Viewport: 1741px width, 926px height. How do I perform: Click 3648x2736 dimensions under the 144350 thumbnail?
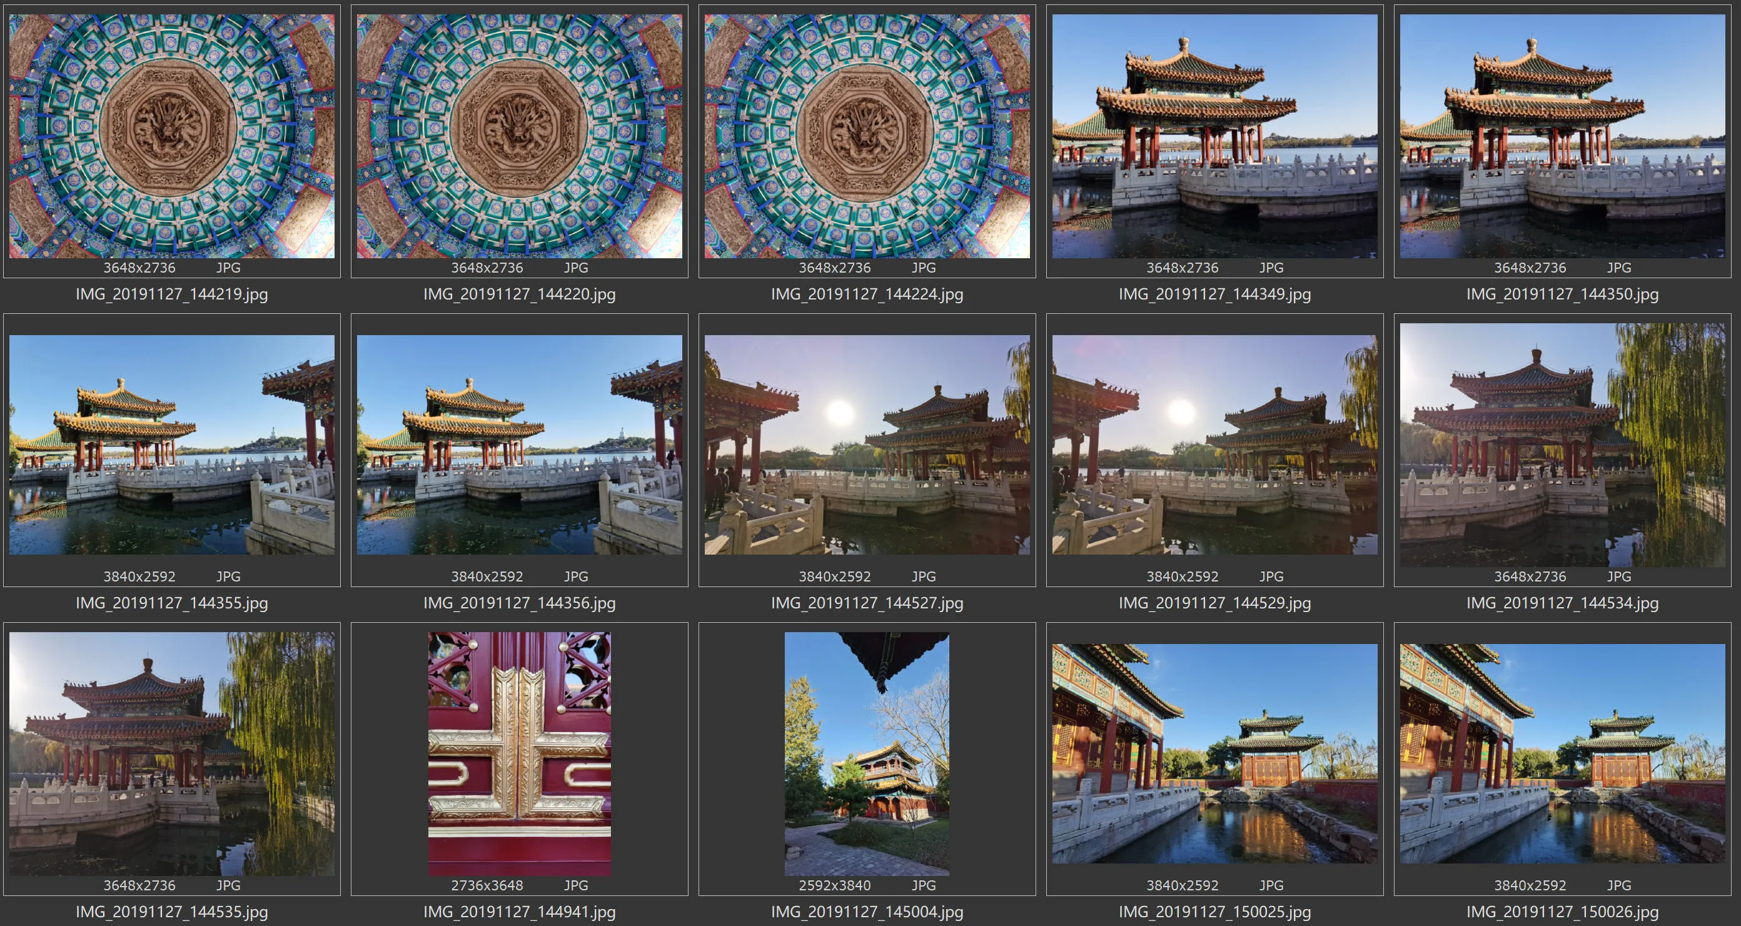tap(1530, 268)
